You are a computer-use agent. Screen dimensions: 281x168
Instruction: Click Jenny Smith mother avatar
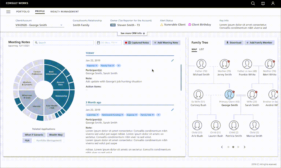225,64
